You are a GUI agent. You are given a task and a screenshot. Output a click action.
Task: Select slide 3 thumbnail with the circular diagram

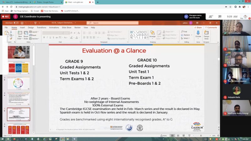[19, 83]
